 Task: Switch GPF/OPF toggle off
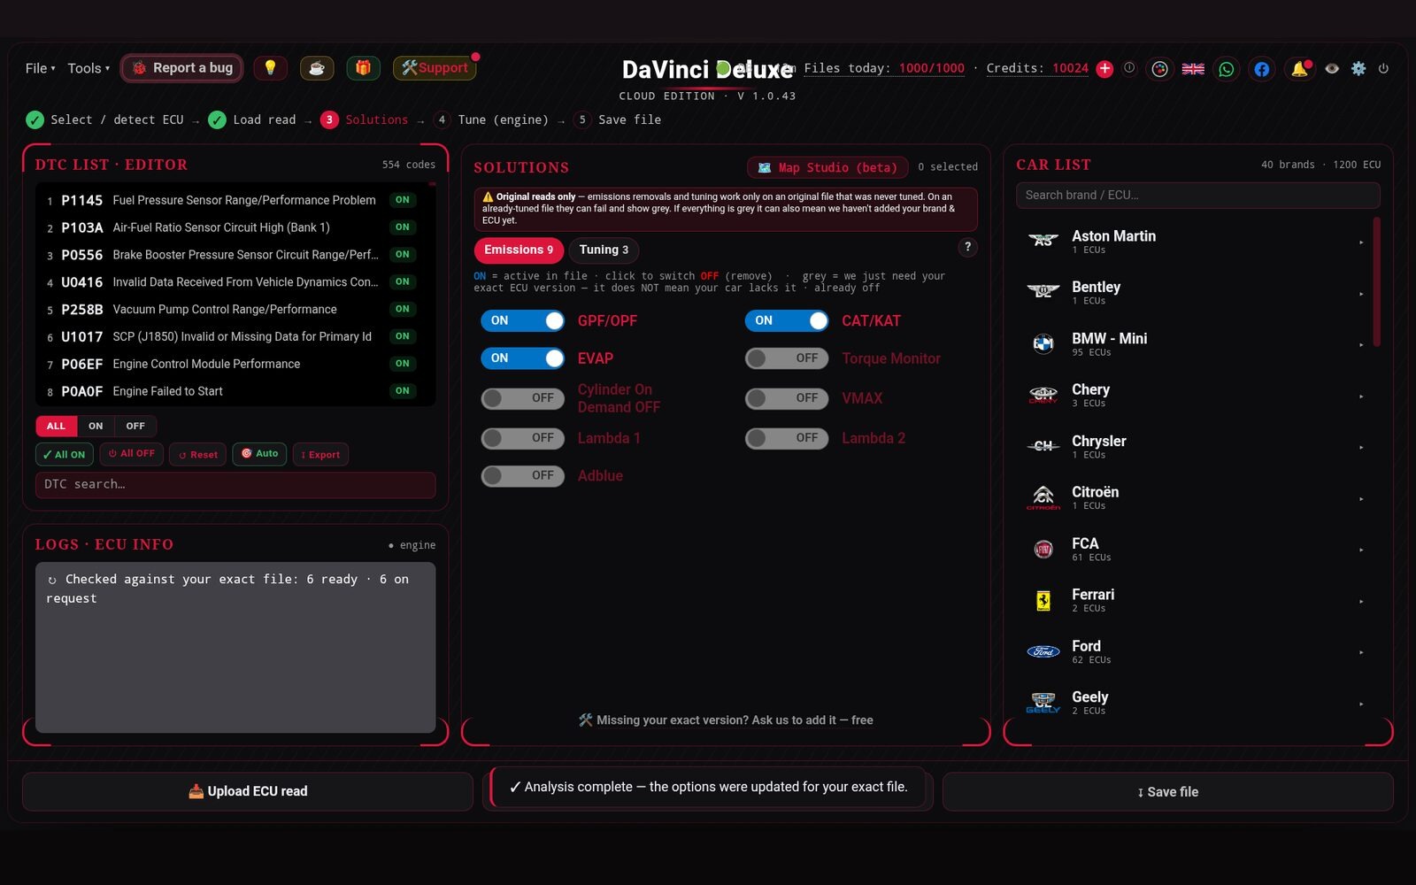(x=522, y=320)
